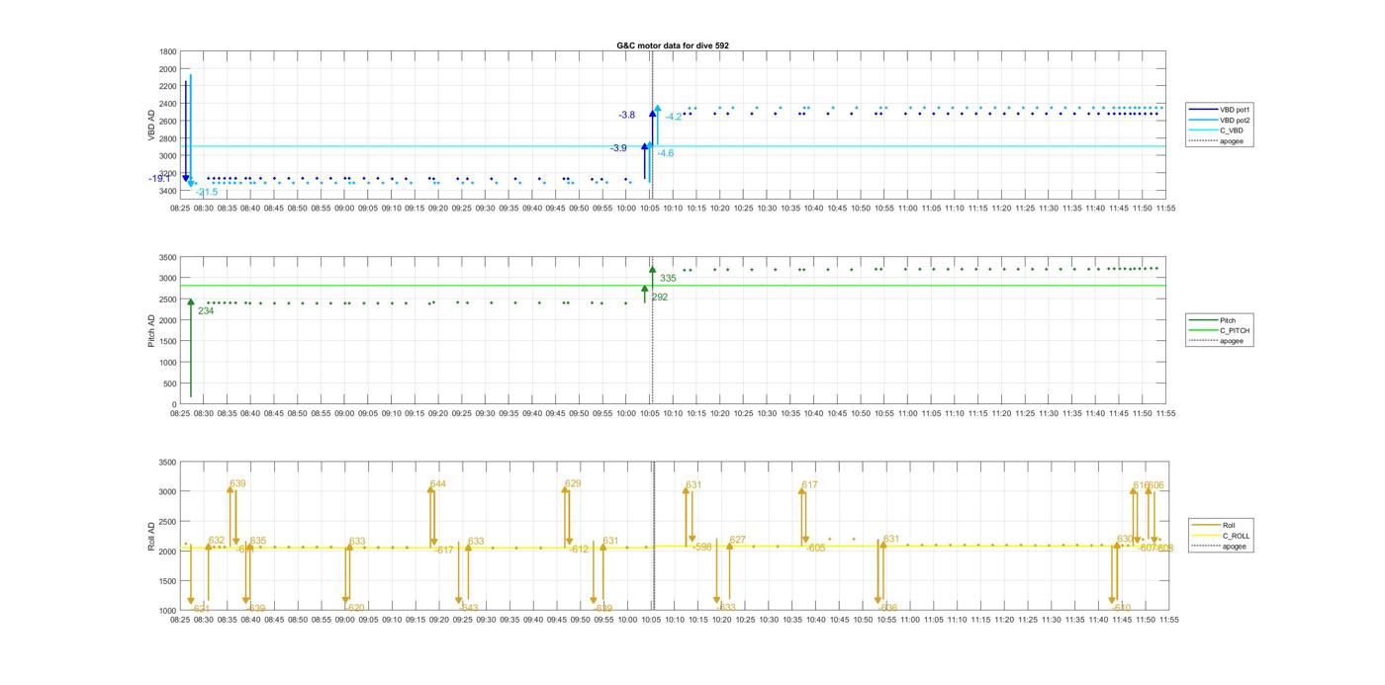
Task: Click the '-643' roll move label
Action: click(469, 608)
